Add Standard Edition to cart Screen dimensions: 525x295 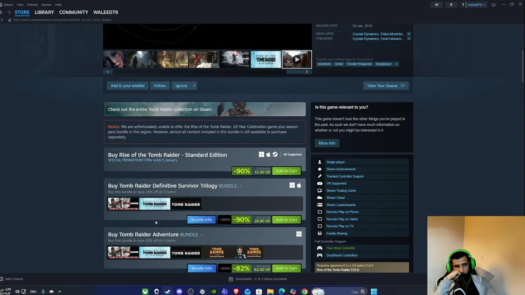[286, 171]
